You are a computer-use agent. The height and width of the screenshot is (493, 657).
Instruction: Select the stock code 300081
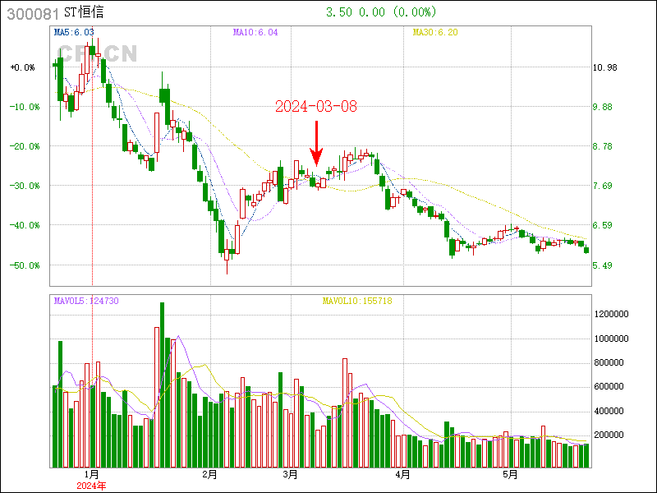click(x=30, y=13)
